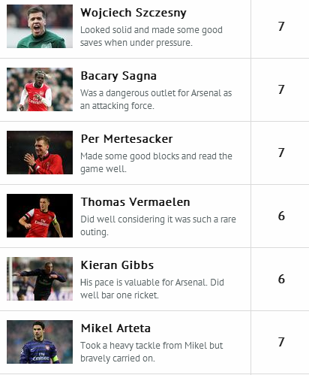Click Mikel Arteta's thumbnail picture

point(40,342)
